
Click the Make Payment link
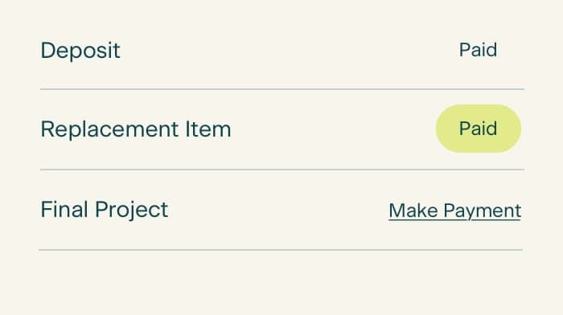[x=454, y=211]
